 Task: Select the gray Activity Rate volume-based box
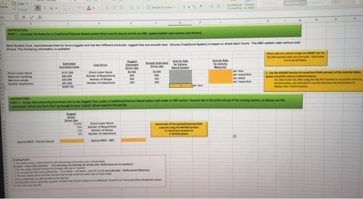tap(180, 77)
